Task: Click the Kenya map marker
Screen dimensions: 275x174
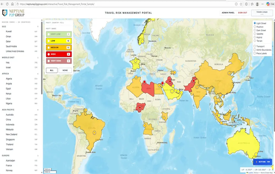Action: [x=164, y=118]
